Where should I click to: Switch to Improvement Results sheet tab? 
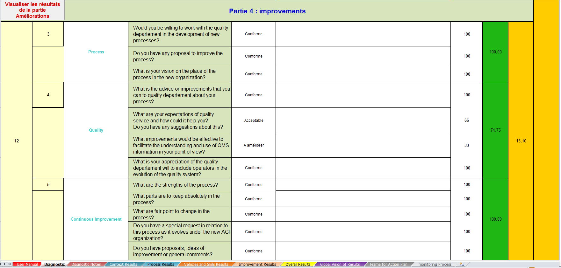pyautogui.click(x=257, y=264)
